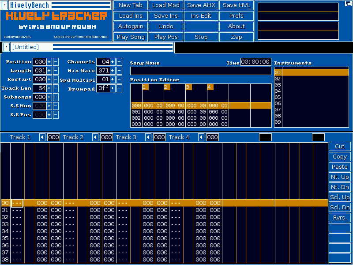Viewport: 353px width, 265px height.
Task: Click the Song Name text field
Action: (200, 71)
